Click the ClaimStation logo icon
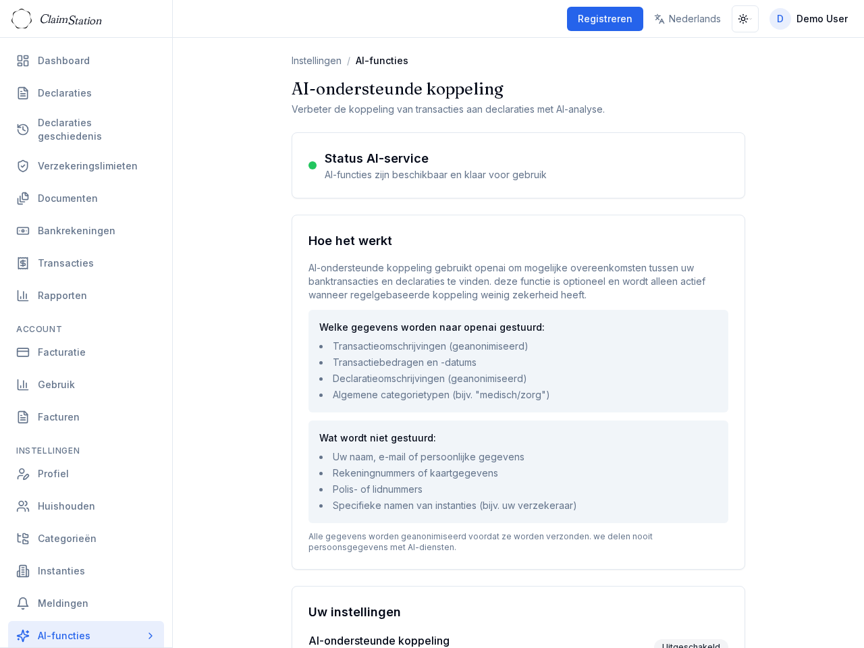This screenshot has height=648, width=864. pos(22,19)
